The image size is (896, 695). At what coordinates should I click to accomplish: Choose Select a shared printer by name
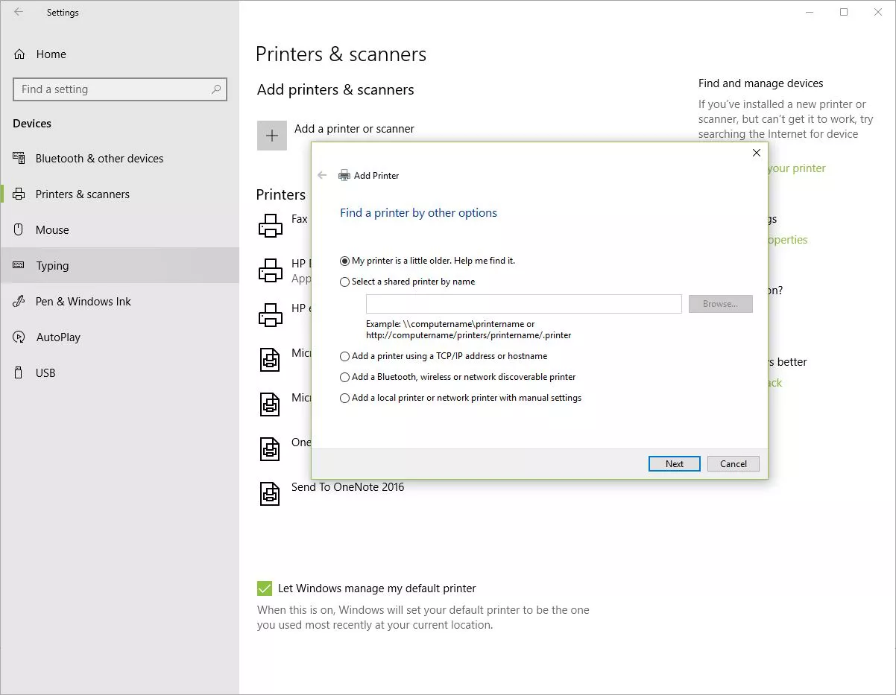407,282
